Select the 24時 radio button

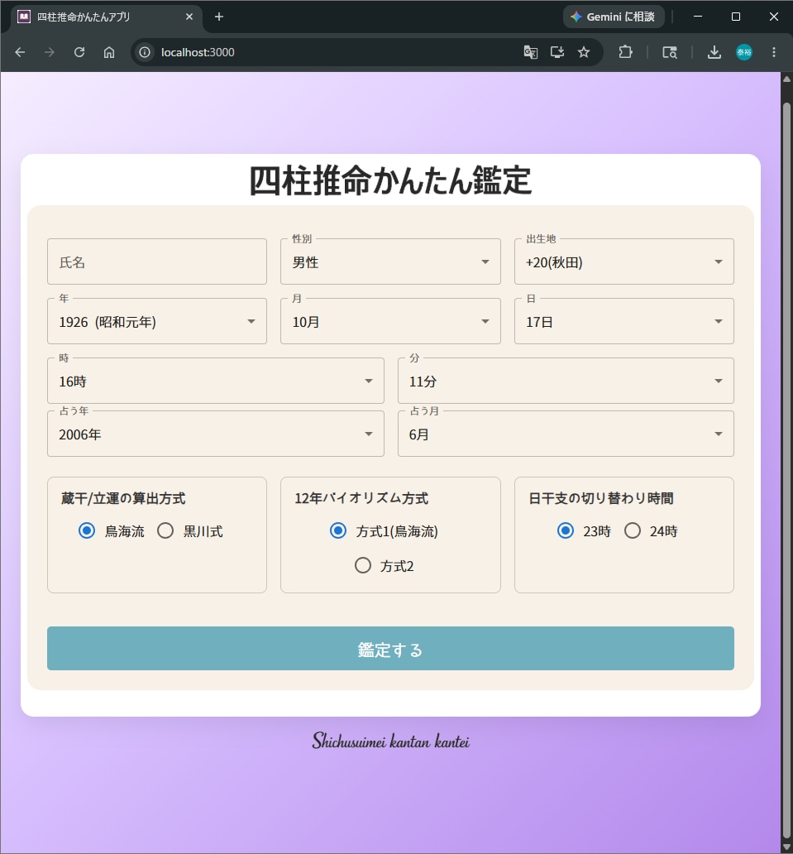pyautogui.click(x=633, y=530)
